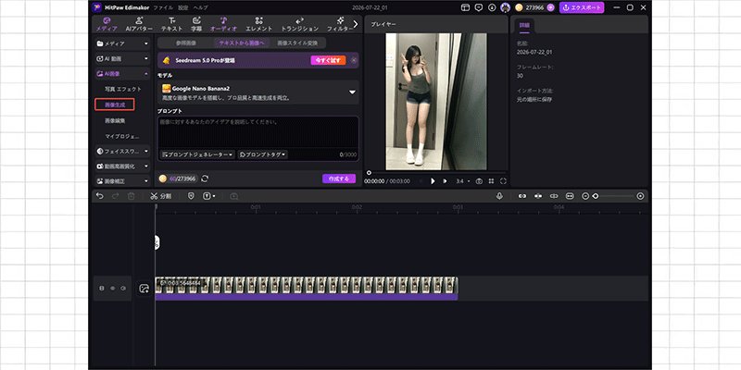
Task: Select 写真 エフェクト in sidebar
Action: (x=123, y=89)
